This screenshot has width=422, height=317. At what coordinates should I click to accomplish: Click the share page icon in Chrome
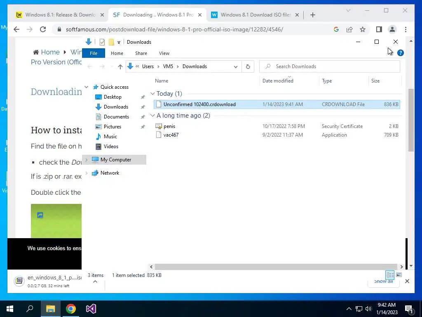pos(349,29)
